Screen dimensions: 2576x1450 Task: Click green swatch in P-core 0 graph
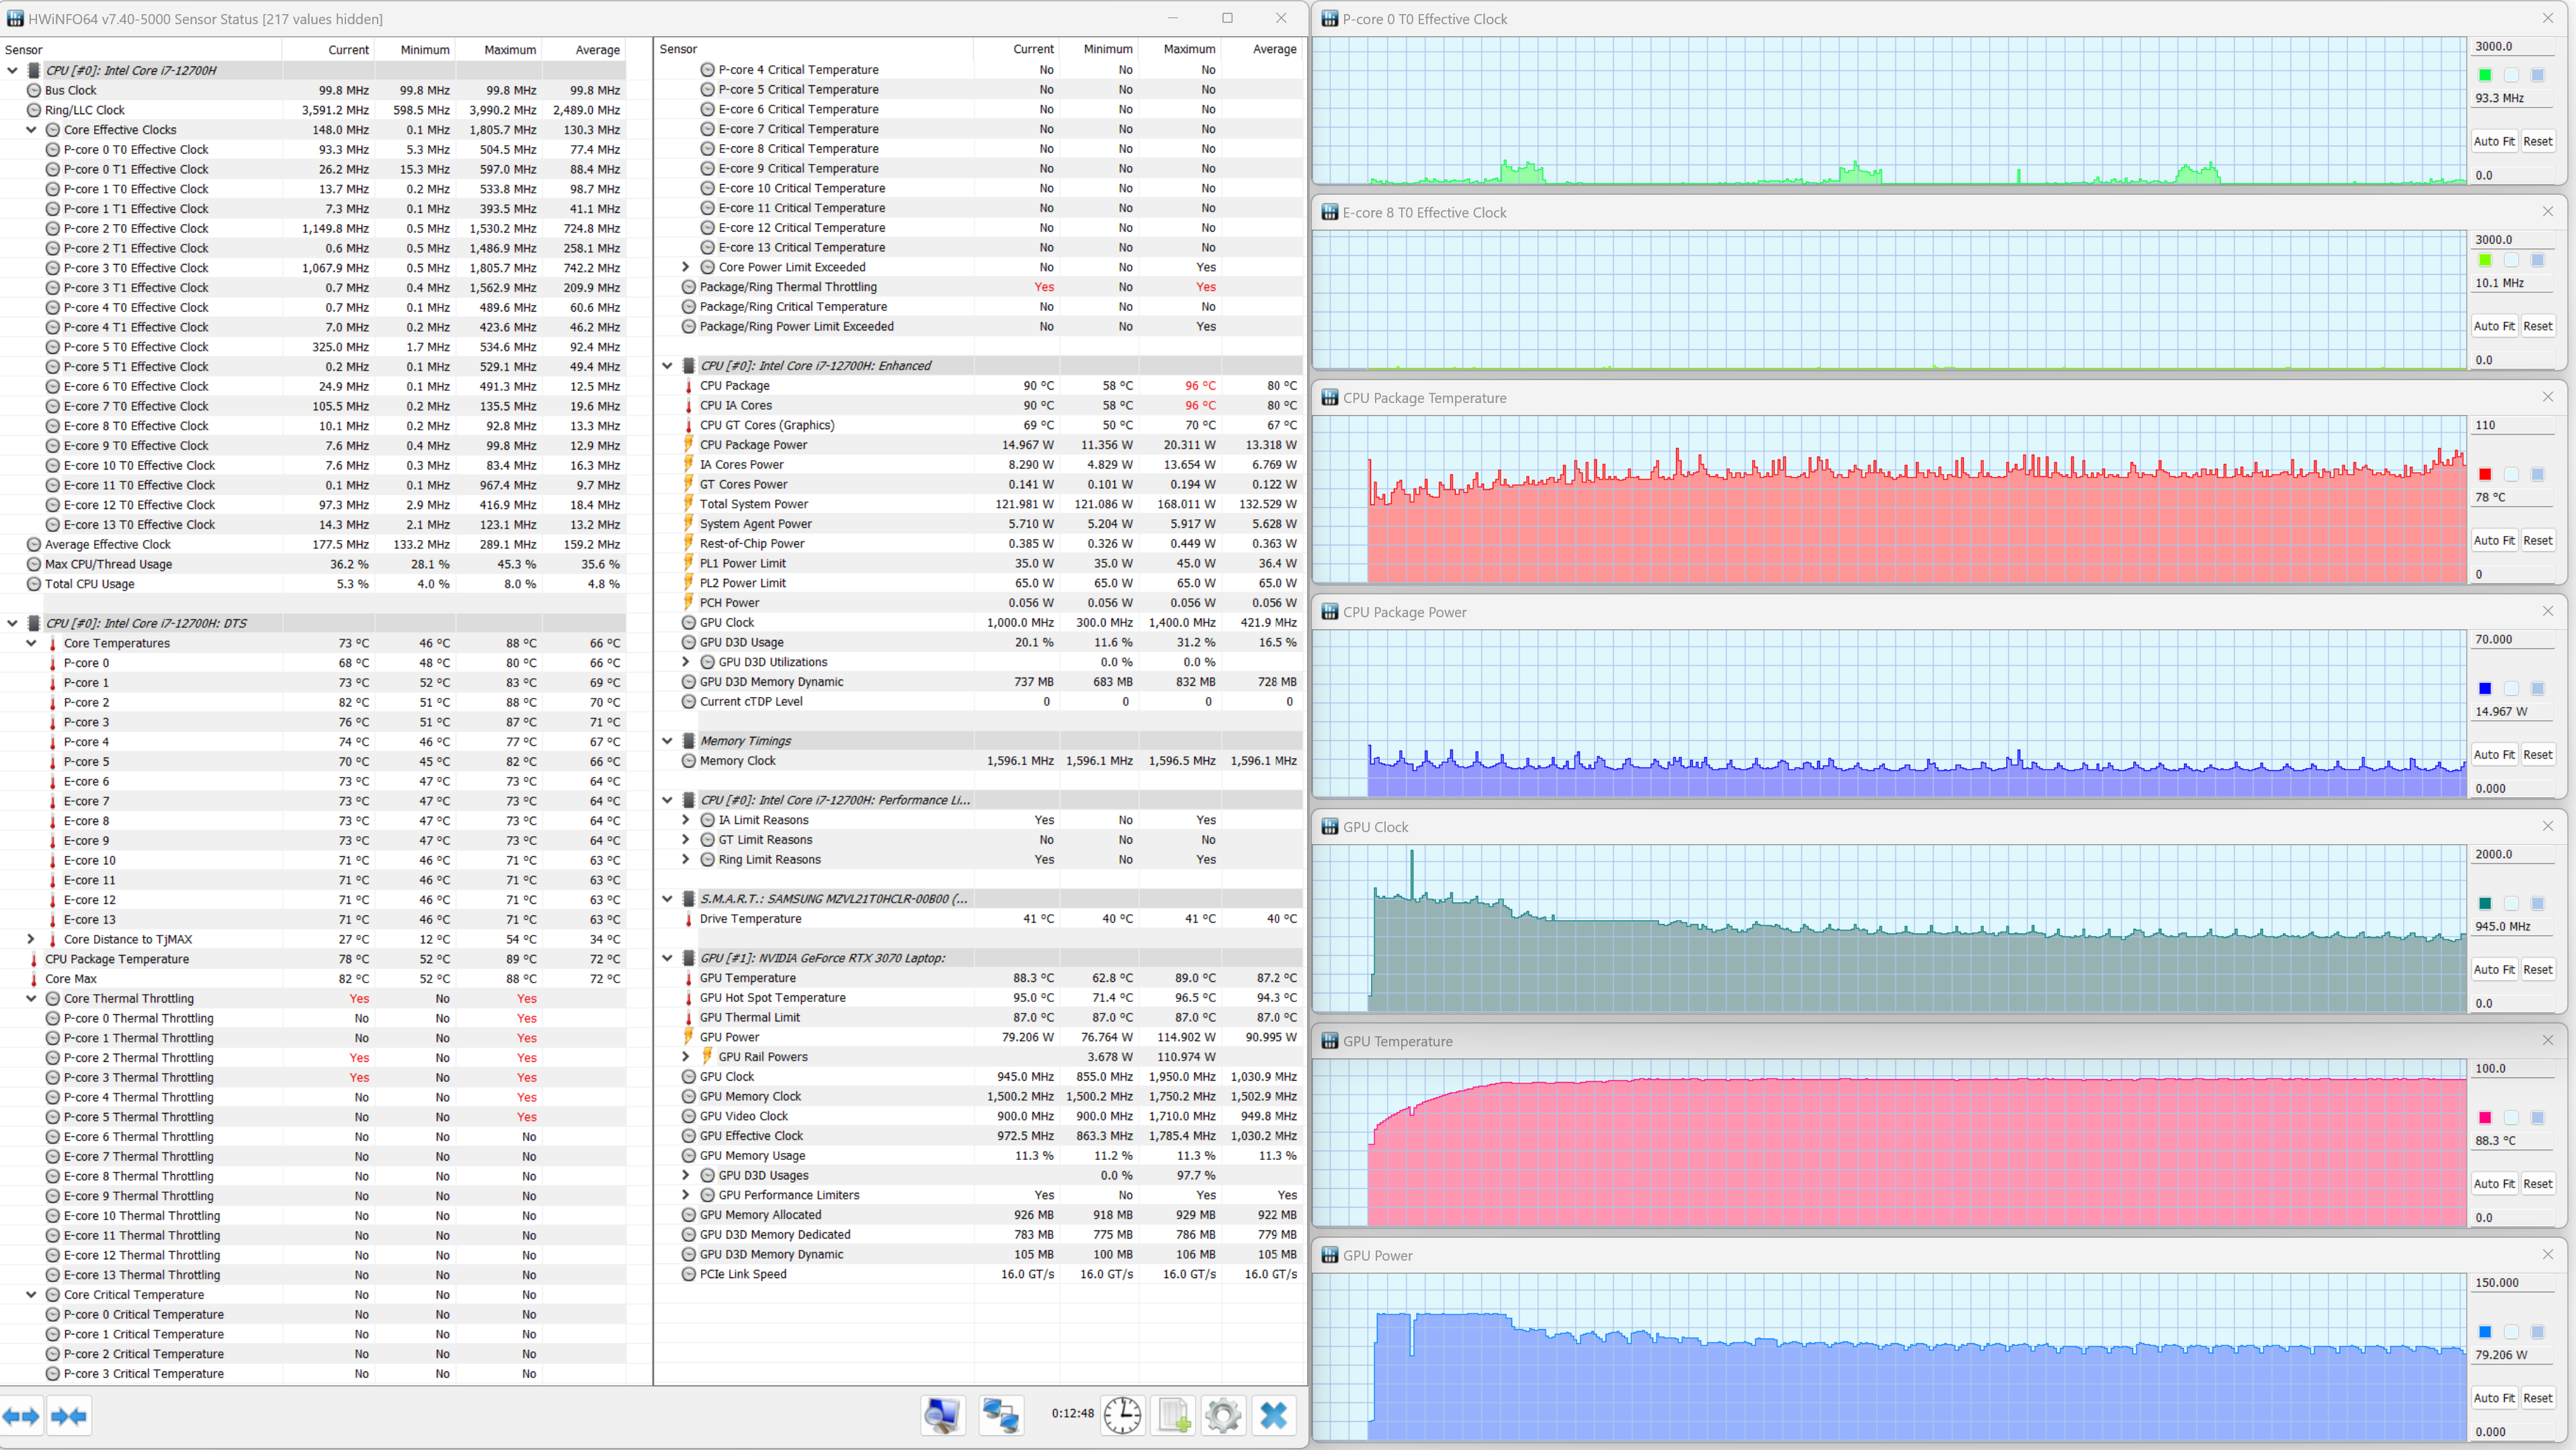point(2485,75)
